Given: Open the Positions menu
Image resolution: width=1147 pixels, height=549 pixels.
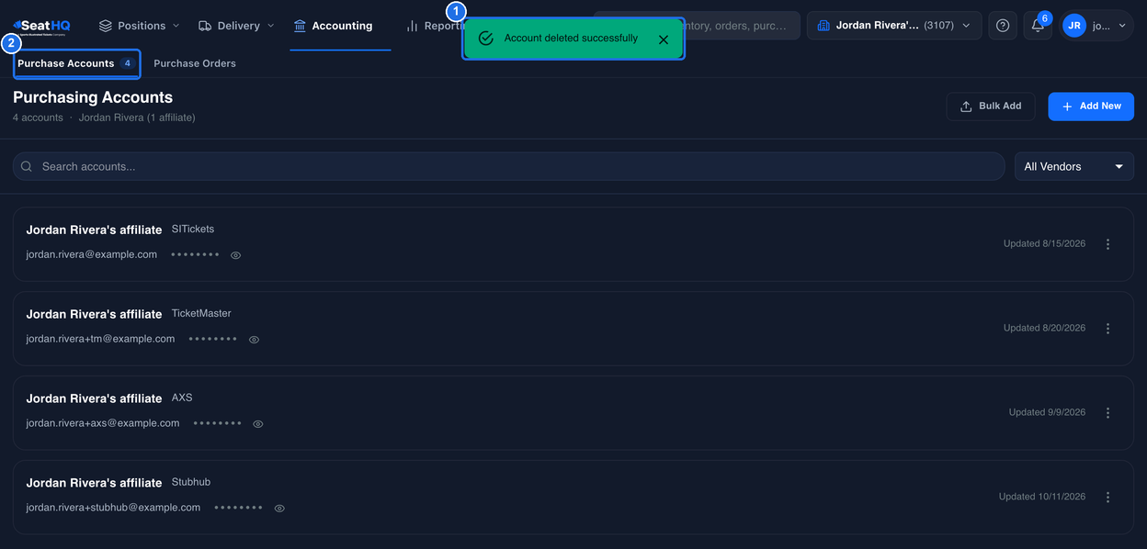Looking at the screenshot, I should [139, 26].
